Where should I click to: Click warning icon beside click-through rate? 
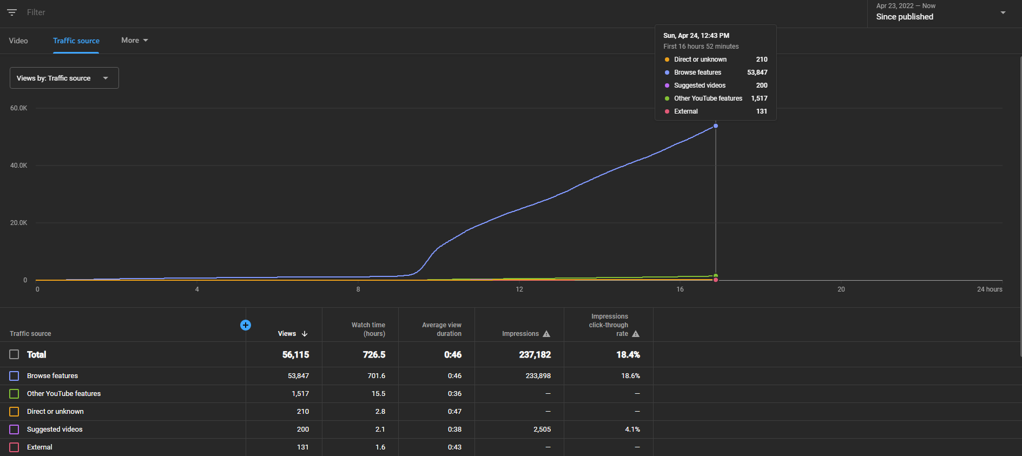point(636,334)
